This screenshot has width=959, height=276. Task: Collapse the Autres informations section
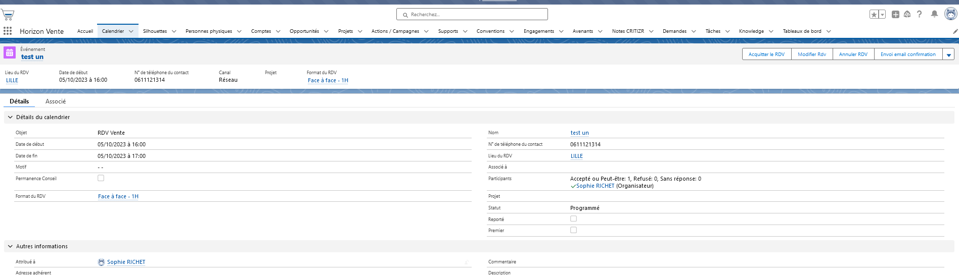tap(10, 246)
